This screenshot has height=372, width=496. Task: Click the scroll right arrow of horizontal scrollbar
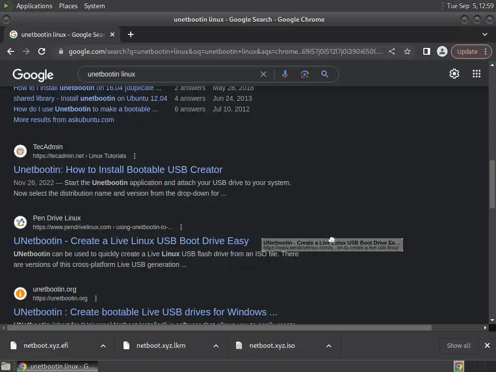(485, 328)
